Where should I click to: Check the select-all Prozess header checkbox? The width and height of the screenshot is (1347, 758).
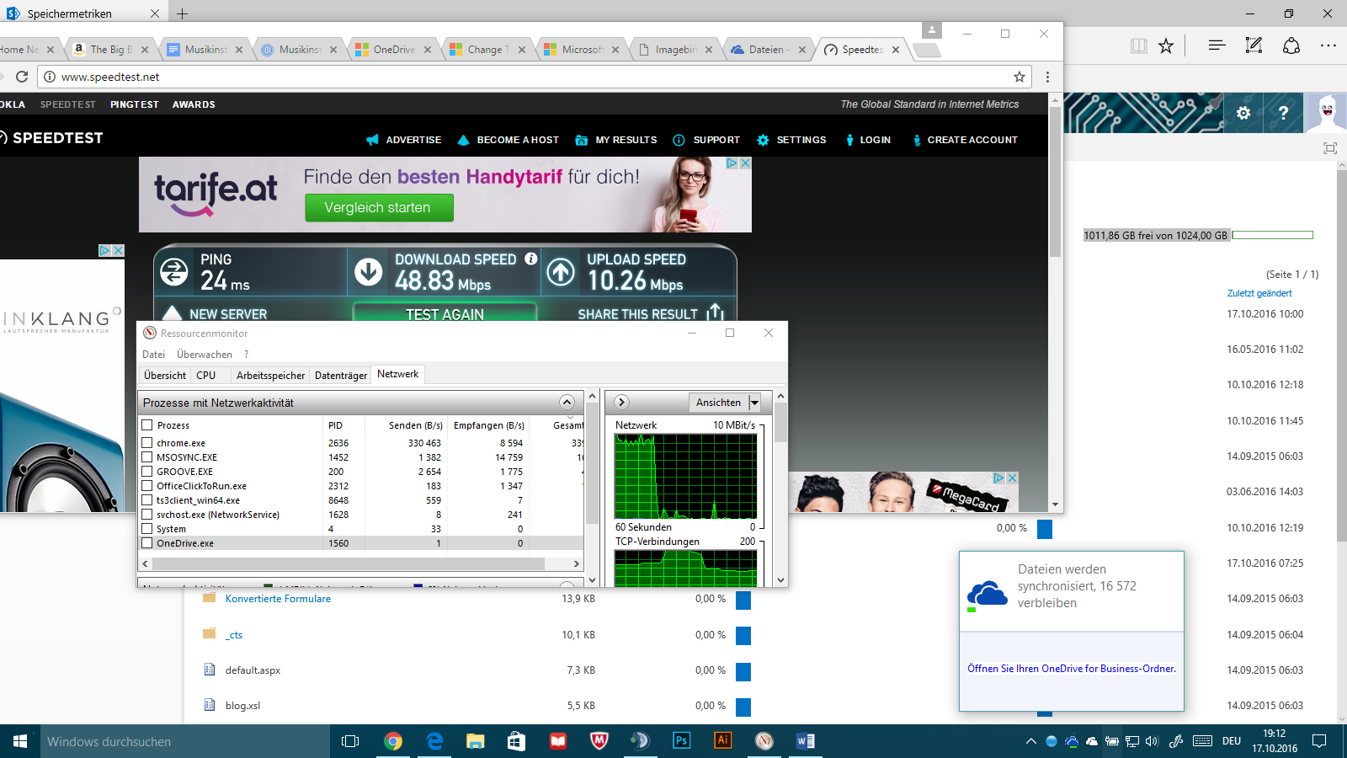pos(147,425)
